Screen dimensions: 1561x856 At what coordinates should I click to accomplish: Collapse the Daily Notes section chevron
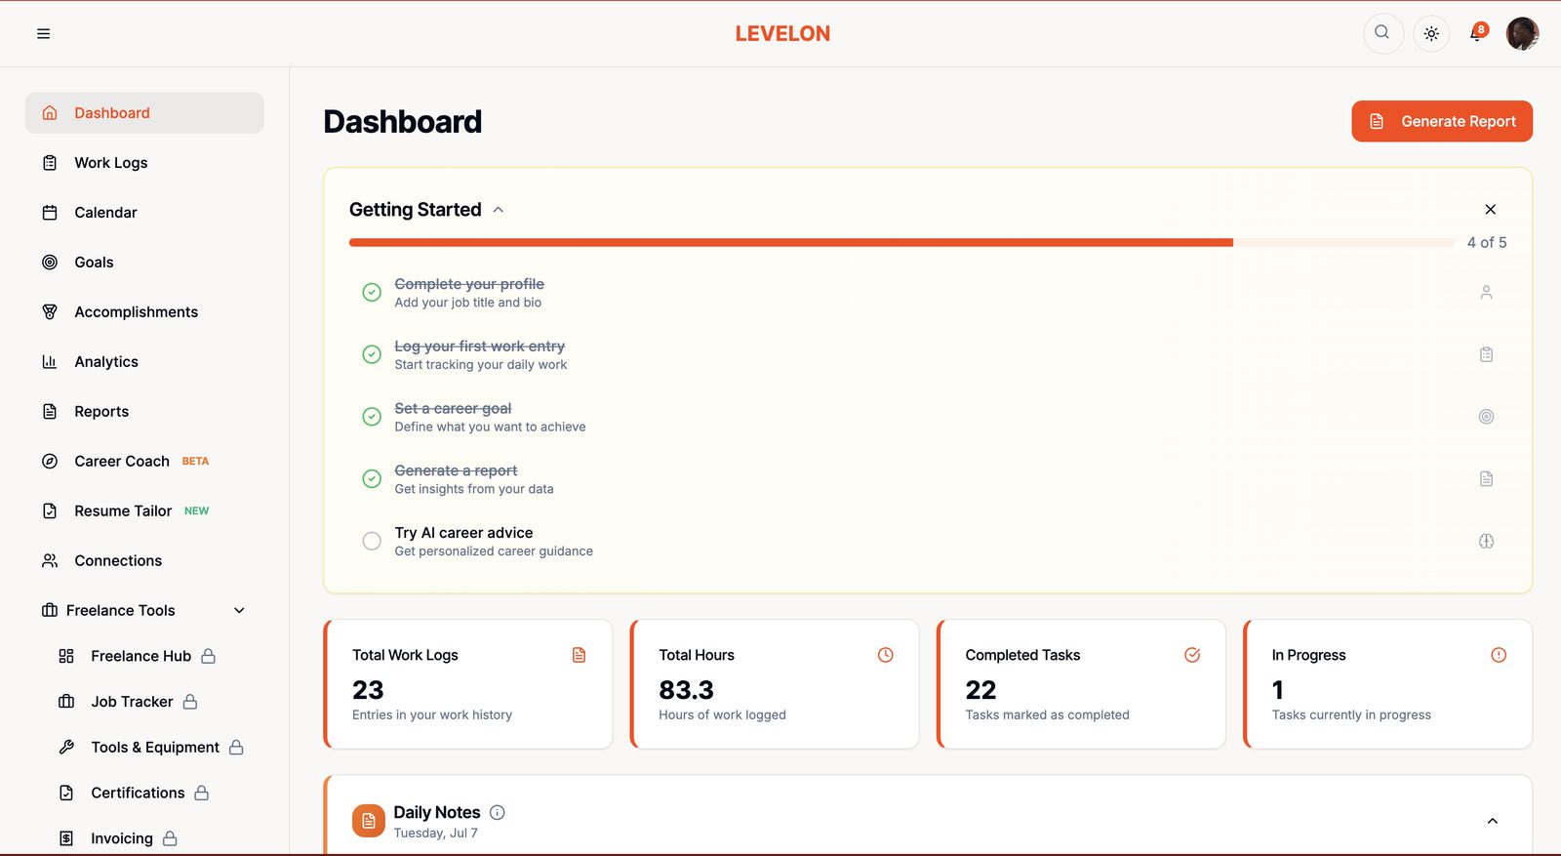(1492, 821)
